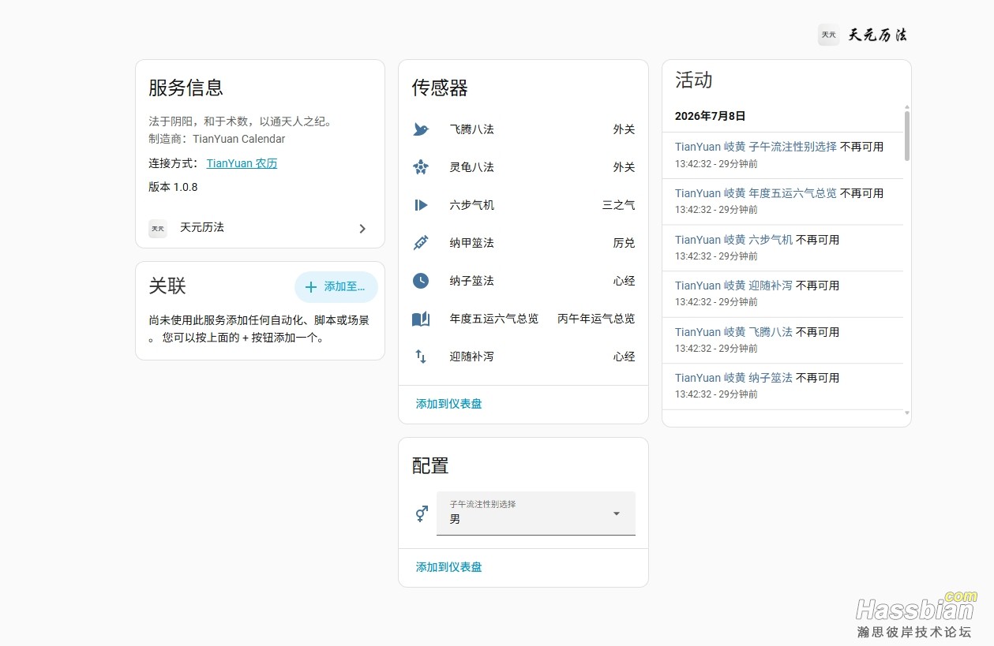Image resolution: width=994 pixels, height=646 pixels.
Task: Open the 子午流注性别选择 dropdown
Action: pos(536,513)
